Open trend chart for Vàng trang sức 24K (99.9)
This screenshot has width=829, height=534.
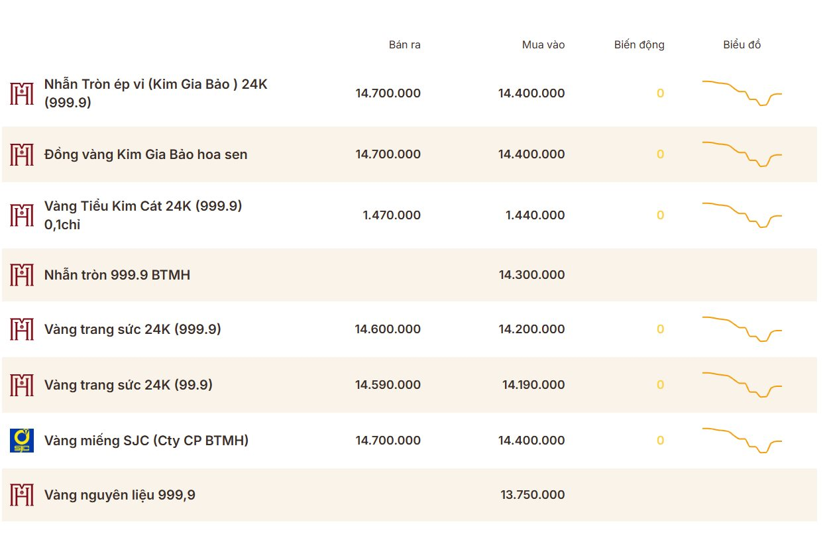point(742,385)
